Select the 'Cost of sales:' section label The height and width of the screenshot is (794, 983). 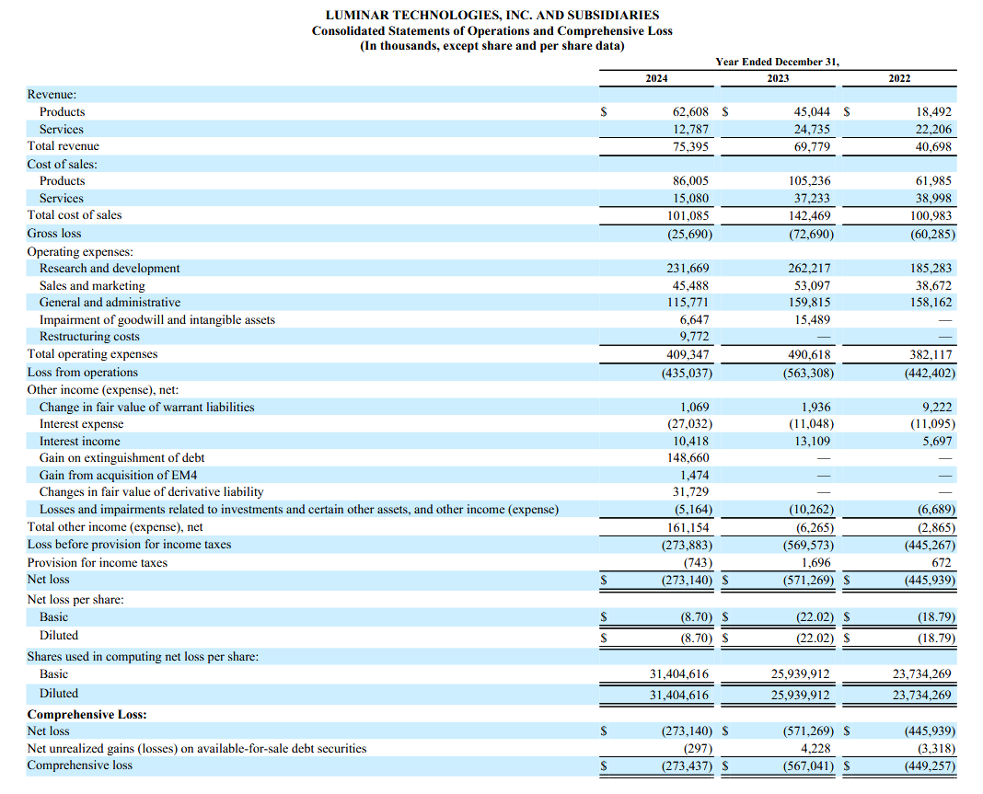(62, 164)
